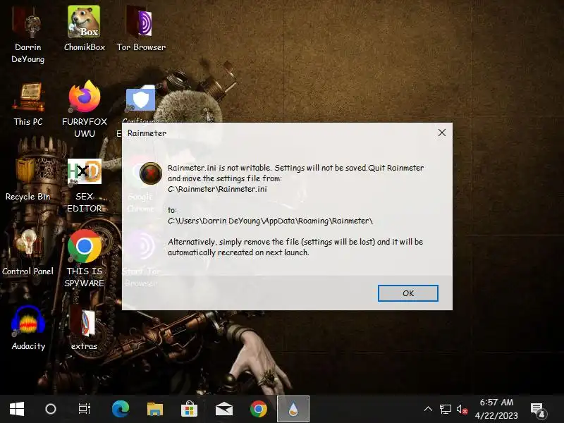Open the Windows Start menu
564x423 pixels.
[17, 409]
